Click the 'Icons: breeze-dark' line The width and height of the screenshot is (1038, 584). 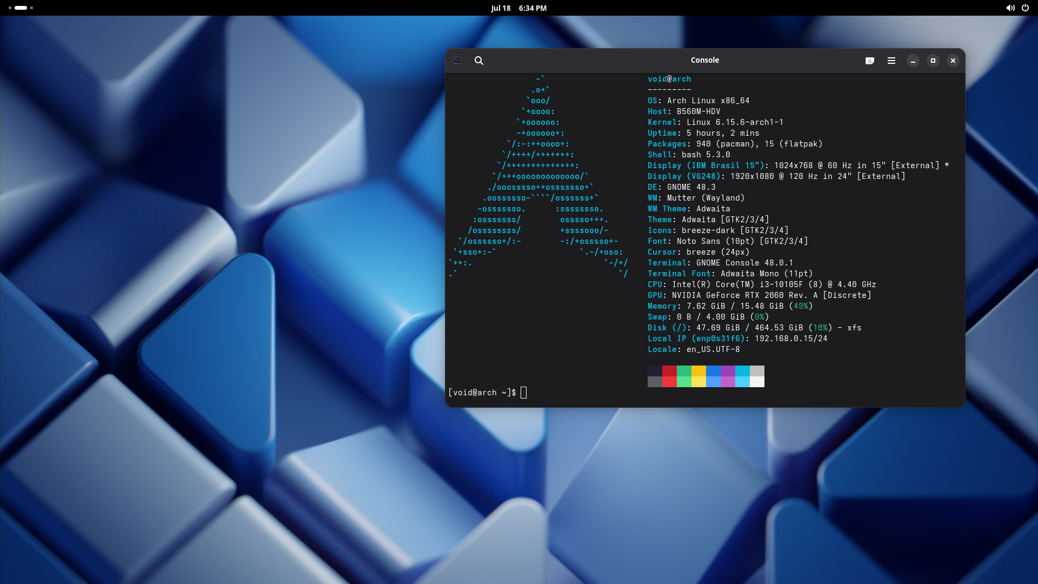[x=718, y=230]
